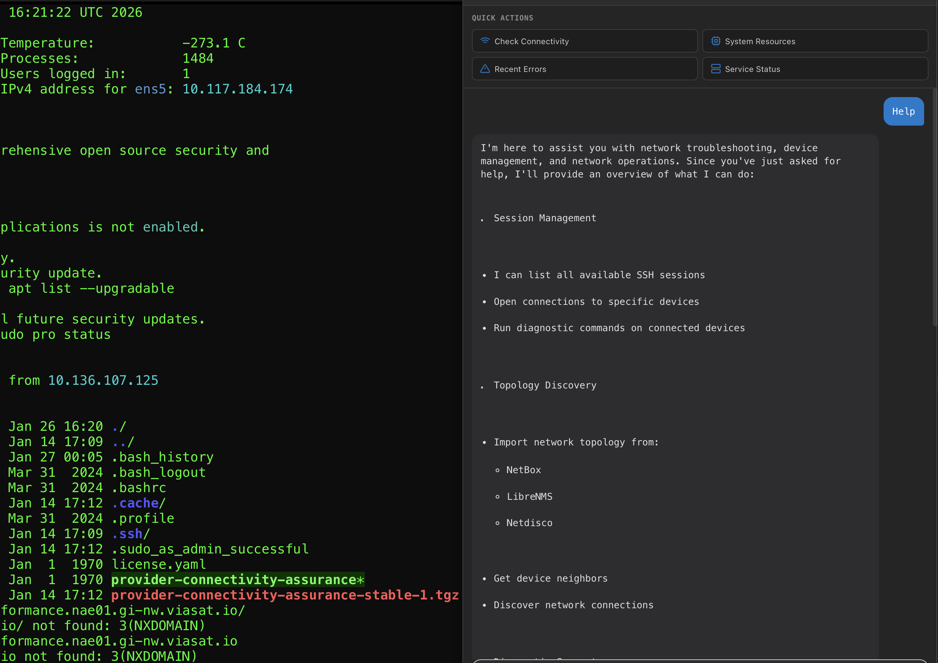
Task: Open the System Resources quick action
Action: click(815, 41)
